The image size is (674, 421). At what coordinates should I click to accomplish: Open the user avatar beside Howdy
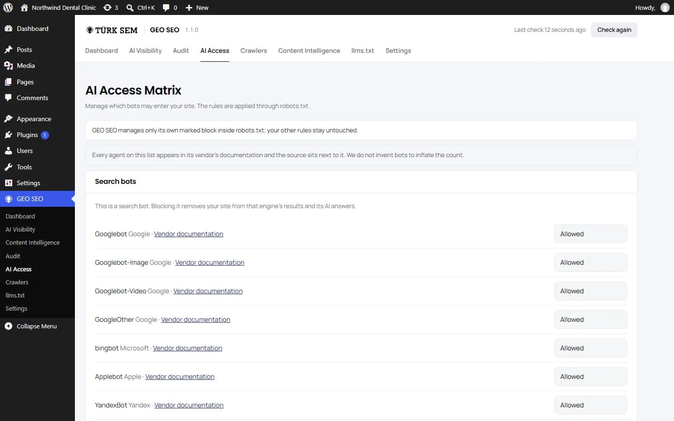pyautogui.click(x=665, y=7)
